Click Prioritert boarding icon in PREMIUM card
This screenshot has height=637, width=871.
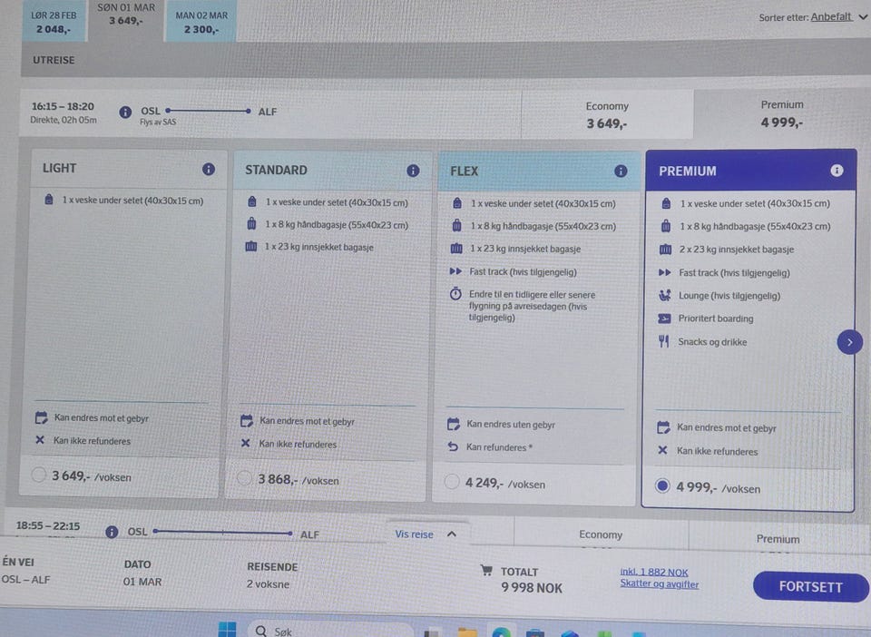(x=664, y=318)
